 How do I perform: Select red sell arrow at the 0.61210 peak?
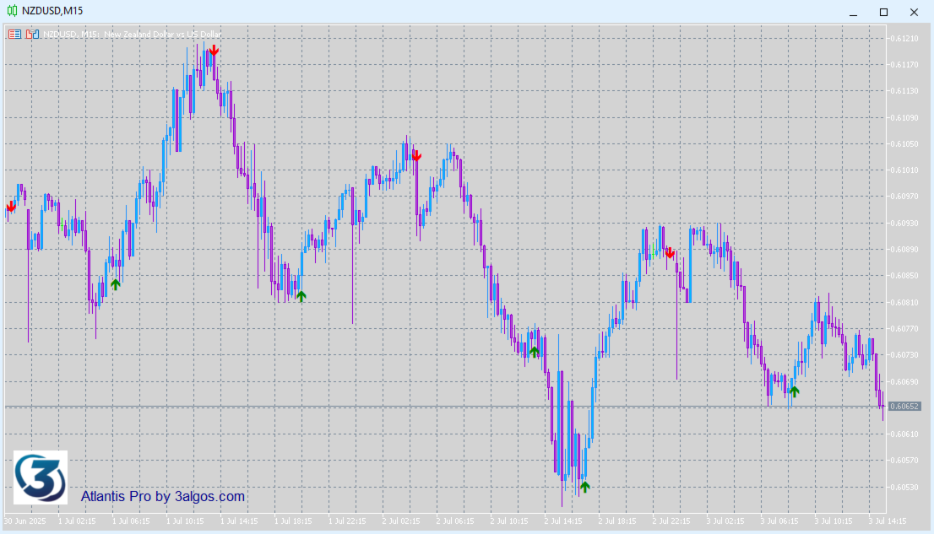(x=214, y=51)
